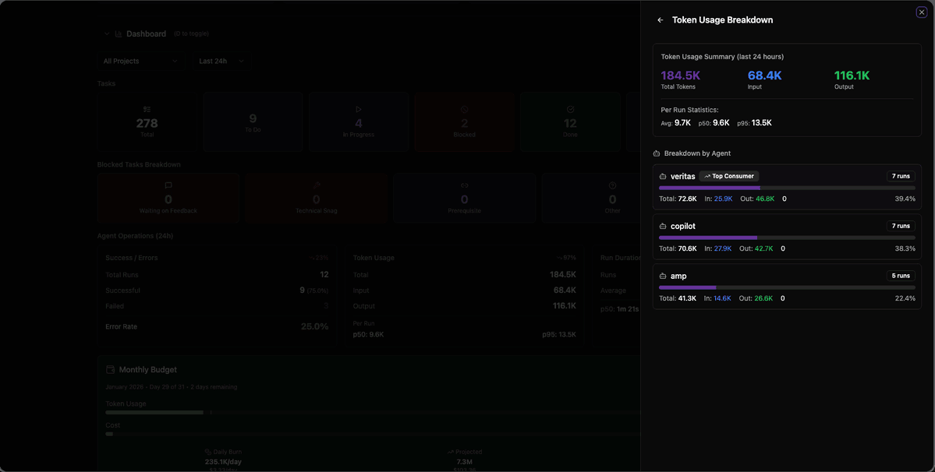
Task: Click the question mark icon on the Other card
Action: [x=612, y=185]
